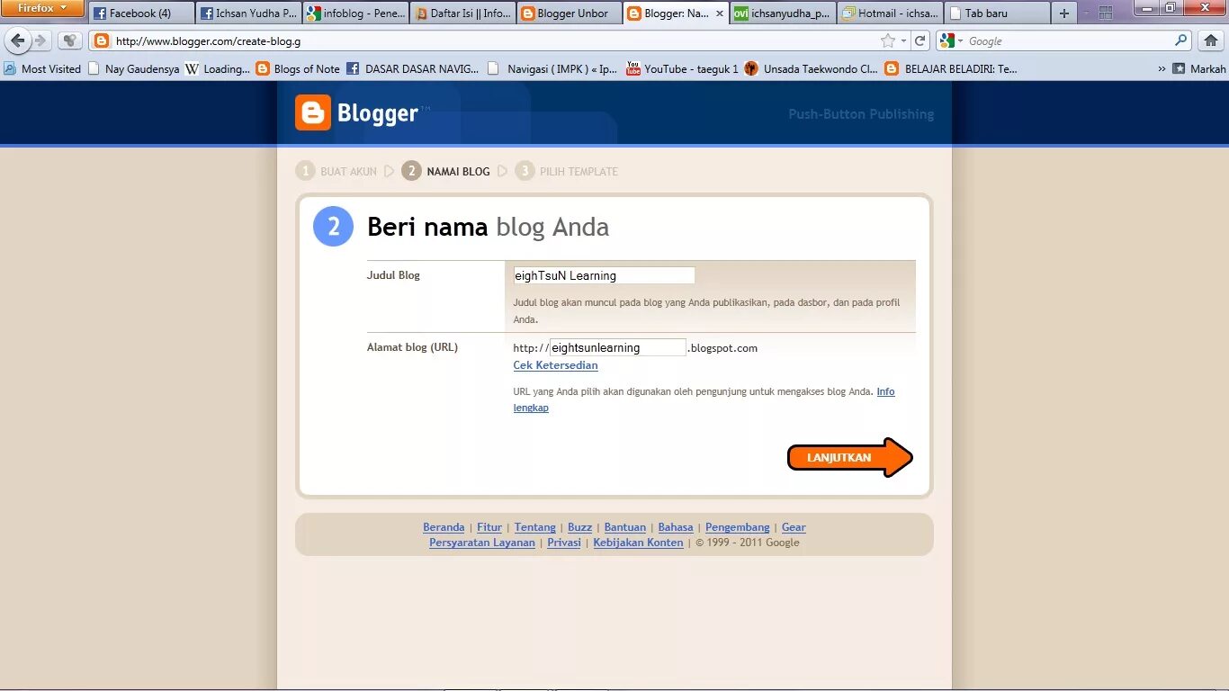Open the DASAR DASAR NAVIG... Facebook bookmark
Viewport: 1229px width, 691px height.
pos(413,68)
